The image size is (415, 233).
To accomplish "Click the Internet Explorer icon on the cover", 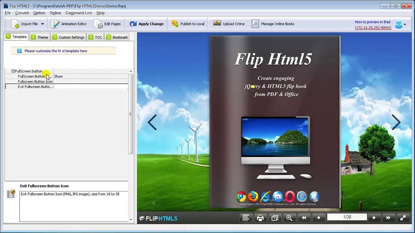I will point(265,196).
